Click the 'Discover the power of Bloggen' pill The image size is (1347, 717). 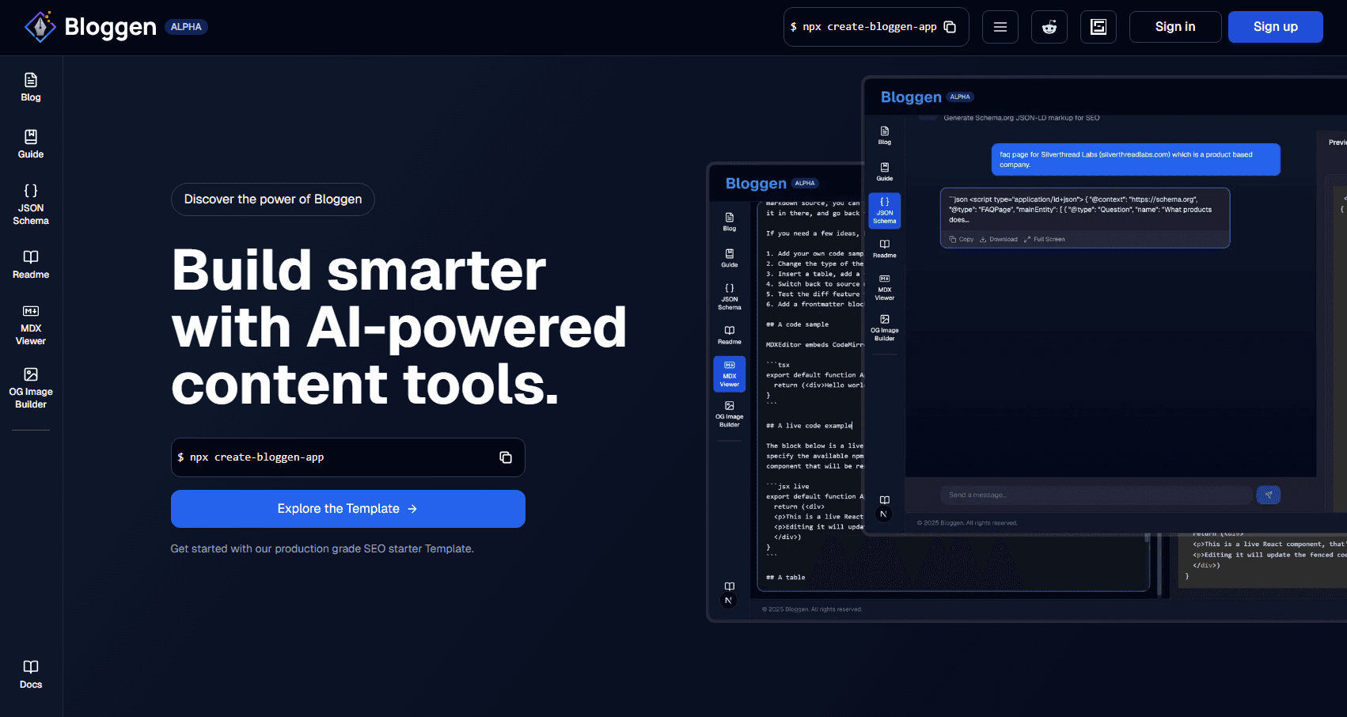coord(273,199)
